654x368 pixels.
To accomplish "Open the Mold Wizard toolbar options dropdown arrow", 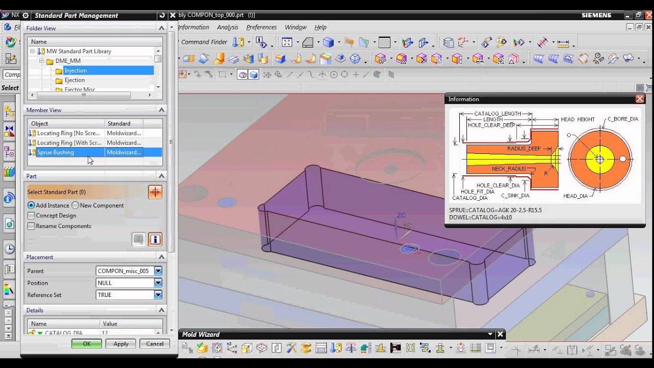I will coord(491,334).
